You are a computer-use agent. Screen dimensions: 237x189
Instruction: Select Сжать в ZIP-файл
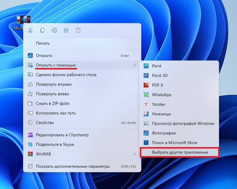point(82,103)
